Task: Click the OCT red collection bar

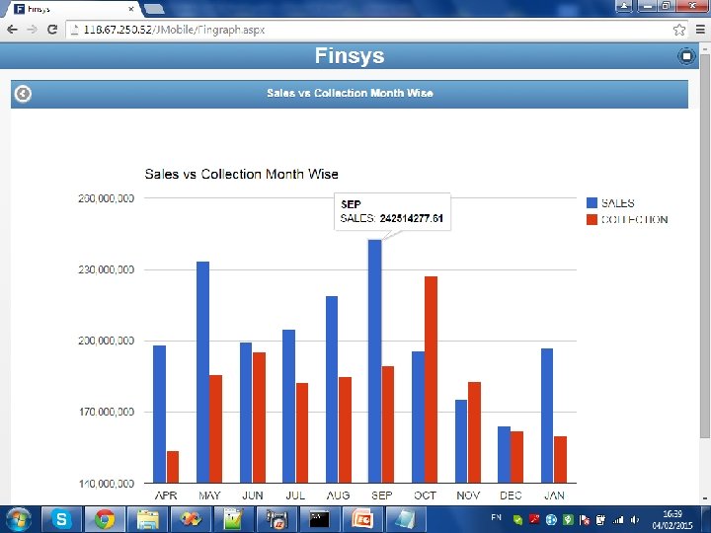Action: [432, 380]
